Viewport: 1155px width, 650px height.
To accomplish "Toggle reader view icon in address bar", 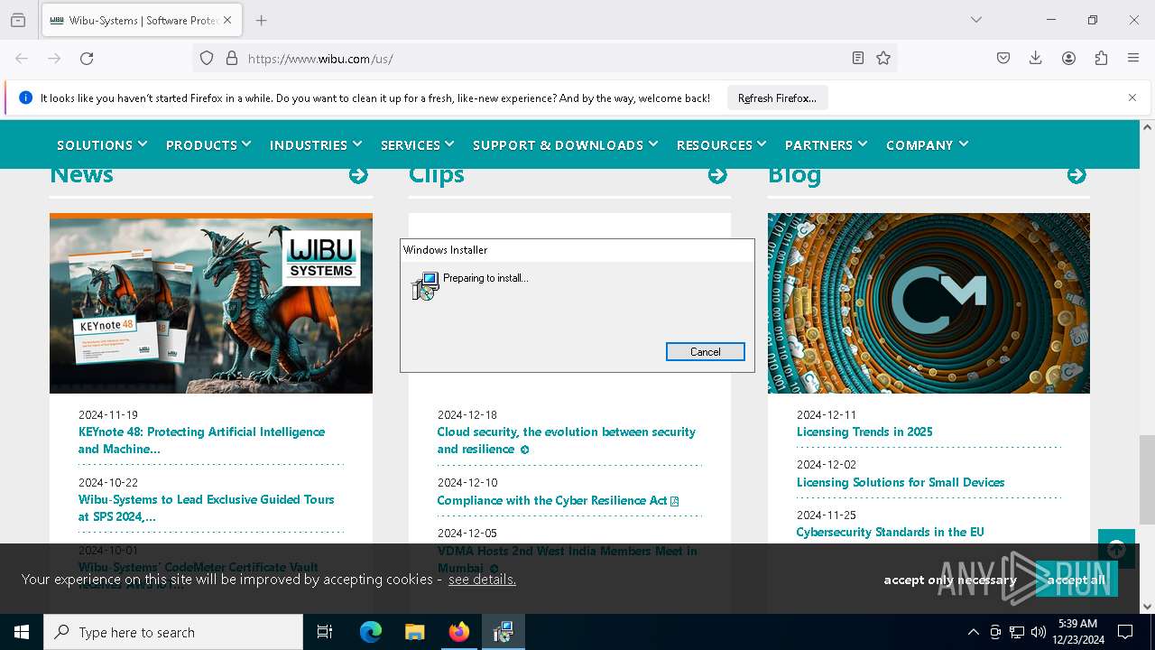I will coord(858,58).
